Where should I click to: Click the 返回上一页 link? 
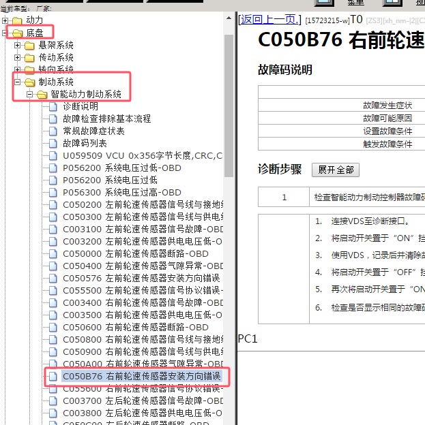(x=269, y=20)
